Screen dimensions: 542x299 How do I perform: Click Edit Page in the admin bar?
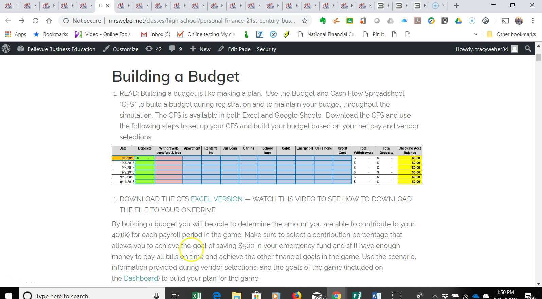[234, 49]
